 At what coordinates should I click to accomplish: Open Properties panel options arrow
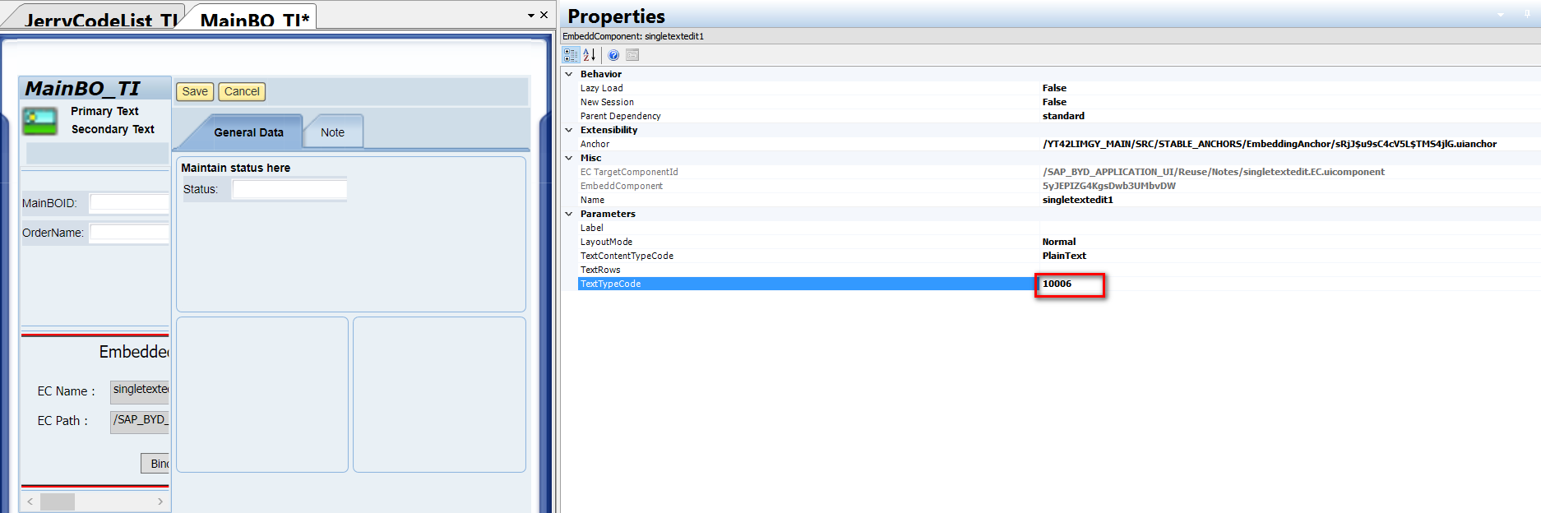(1501, 15)
